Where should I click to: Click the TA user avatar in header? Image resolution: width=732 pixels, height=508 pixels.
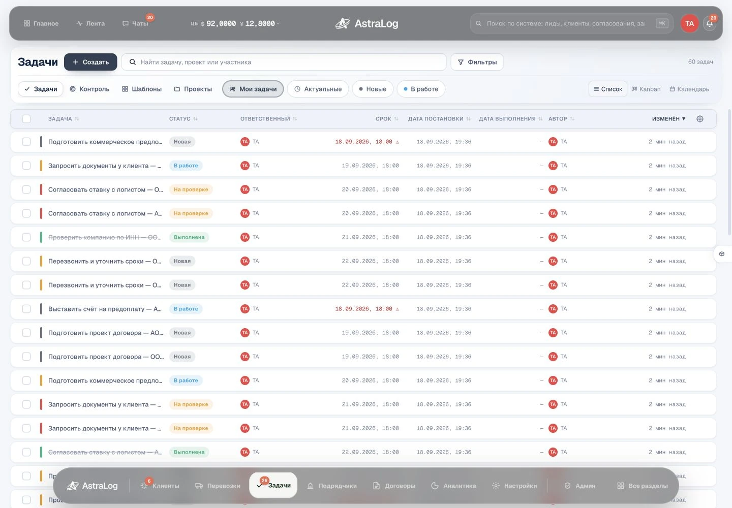tap(689, 23)
